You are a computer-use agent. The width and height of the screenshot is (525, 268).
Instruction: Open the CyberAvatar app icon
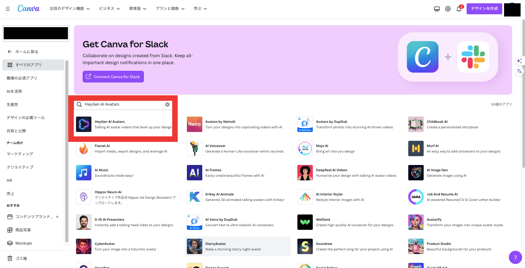pyautogui.click(x=84, y=246)
